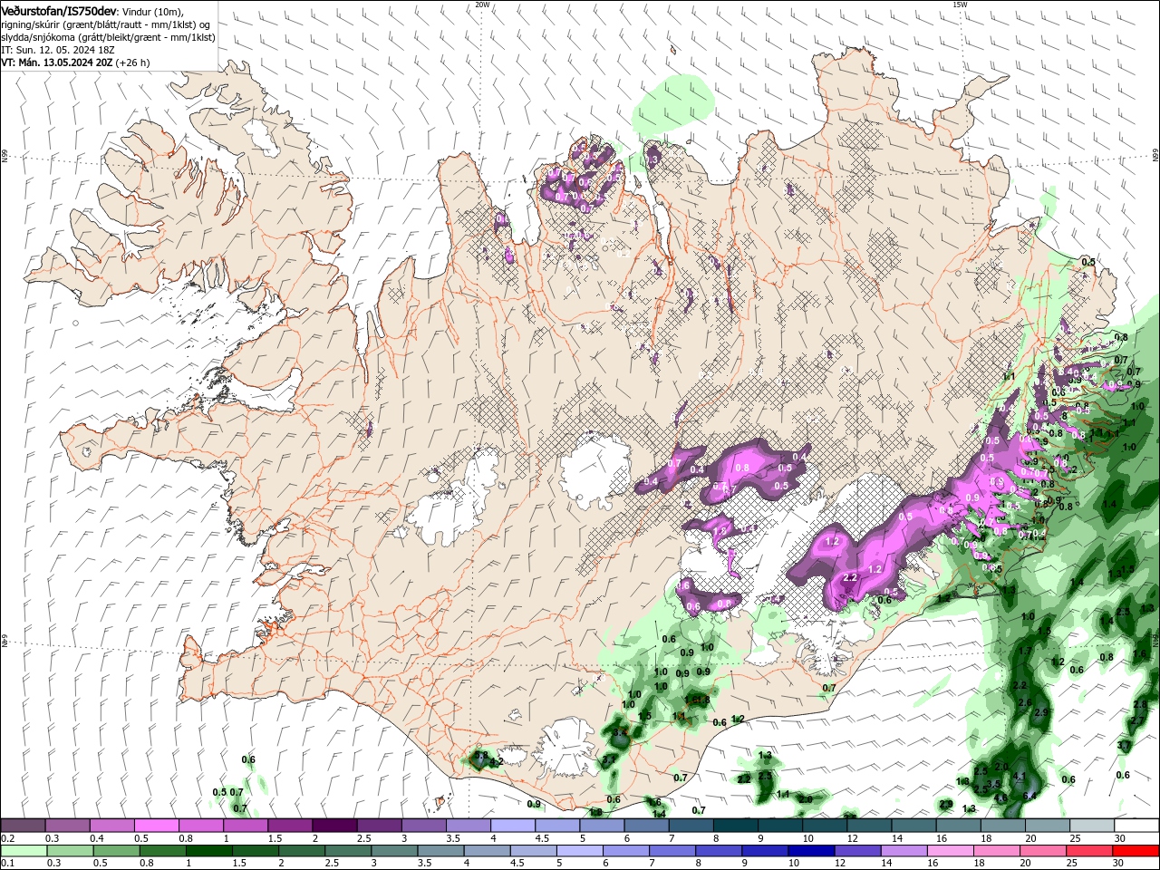1160x870 pixels.
Task: Click the light pink swatch labeled 16 in lower legend
Action: 950,851
